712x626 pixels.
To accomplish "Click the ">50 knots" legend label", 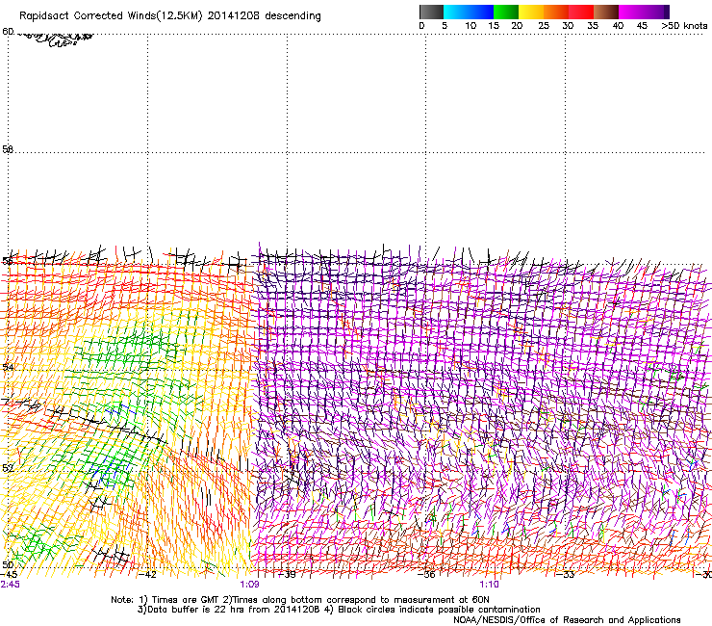I will (684, 26).
